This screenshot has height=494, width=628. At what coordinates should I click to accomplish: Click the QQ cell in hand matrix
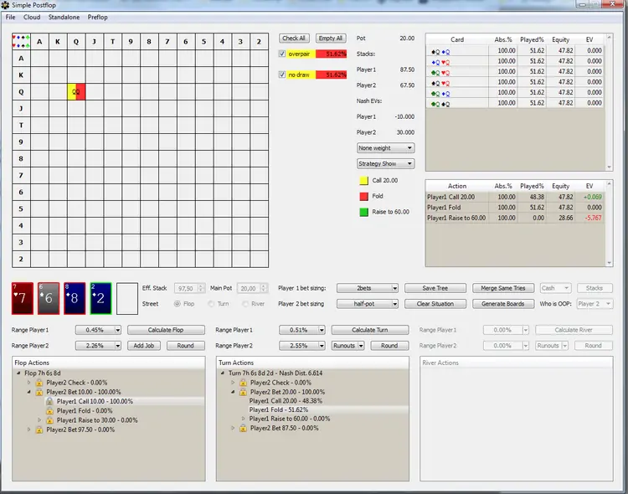point(76,92)
